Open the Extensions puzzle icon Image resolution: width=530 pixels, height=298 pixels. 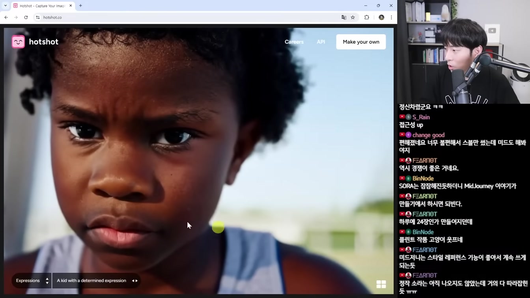pos(367,17)
